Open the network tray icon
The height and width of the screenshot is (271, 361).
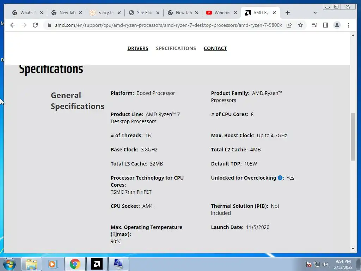click(x=317, y=264)
